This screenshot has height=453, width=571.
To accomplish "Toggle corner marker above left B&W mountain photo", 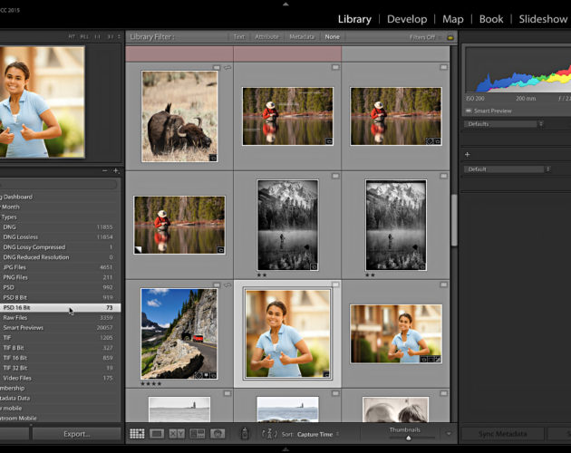I will (335, 176).
